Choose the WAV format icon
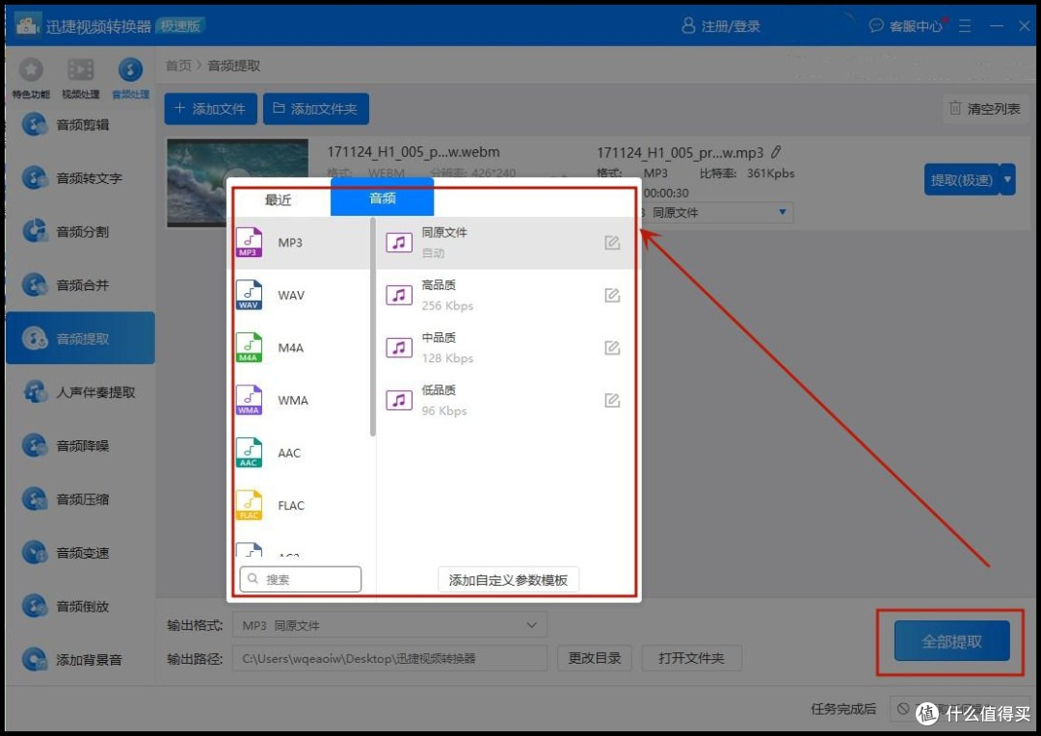Viewport: 1041px width, 736px height. pyautogui.click(x=249, y=295)
